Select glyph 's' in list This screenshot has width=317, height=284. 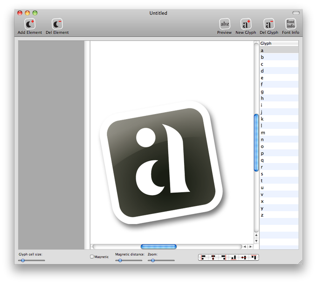coord(279,174)
